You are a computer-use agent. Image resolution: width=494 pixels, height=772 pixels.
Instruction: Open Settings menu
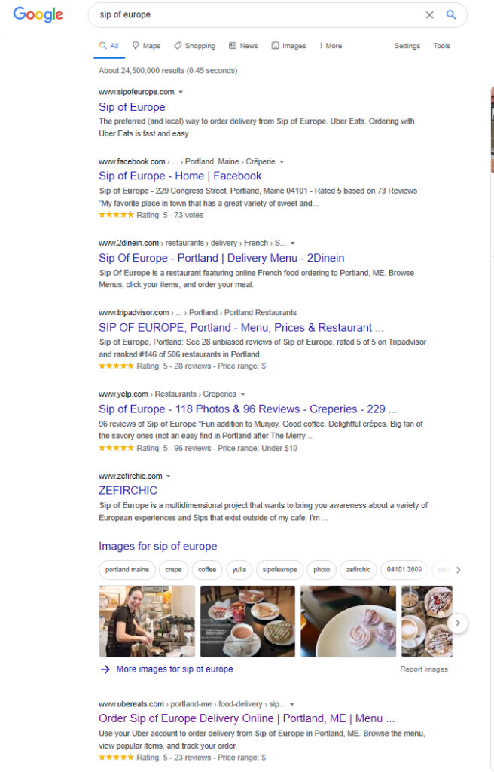click(407, 46)
